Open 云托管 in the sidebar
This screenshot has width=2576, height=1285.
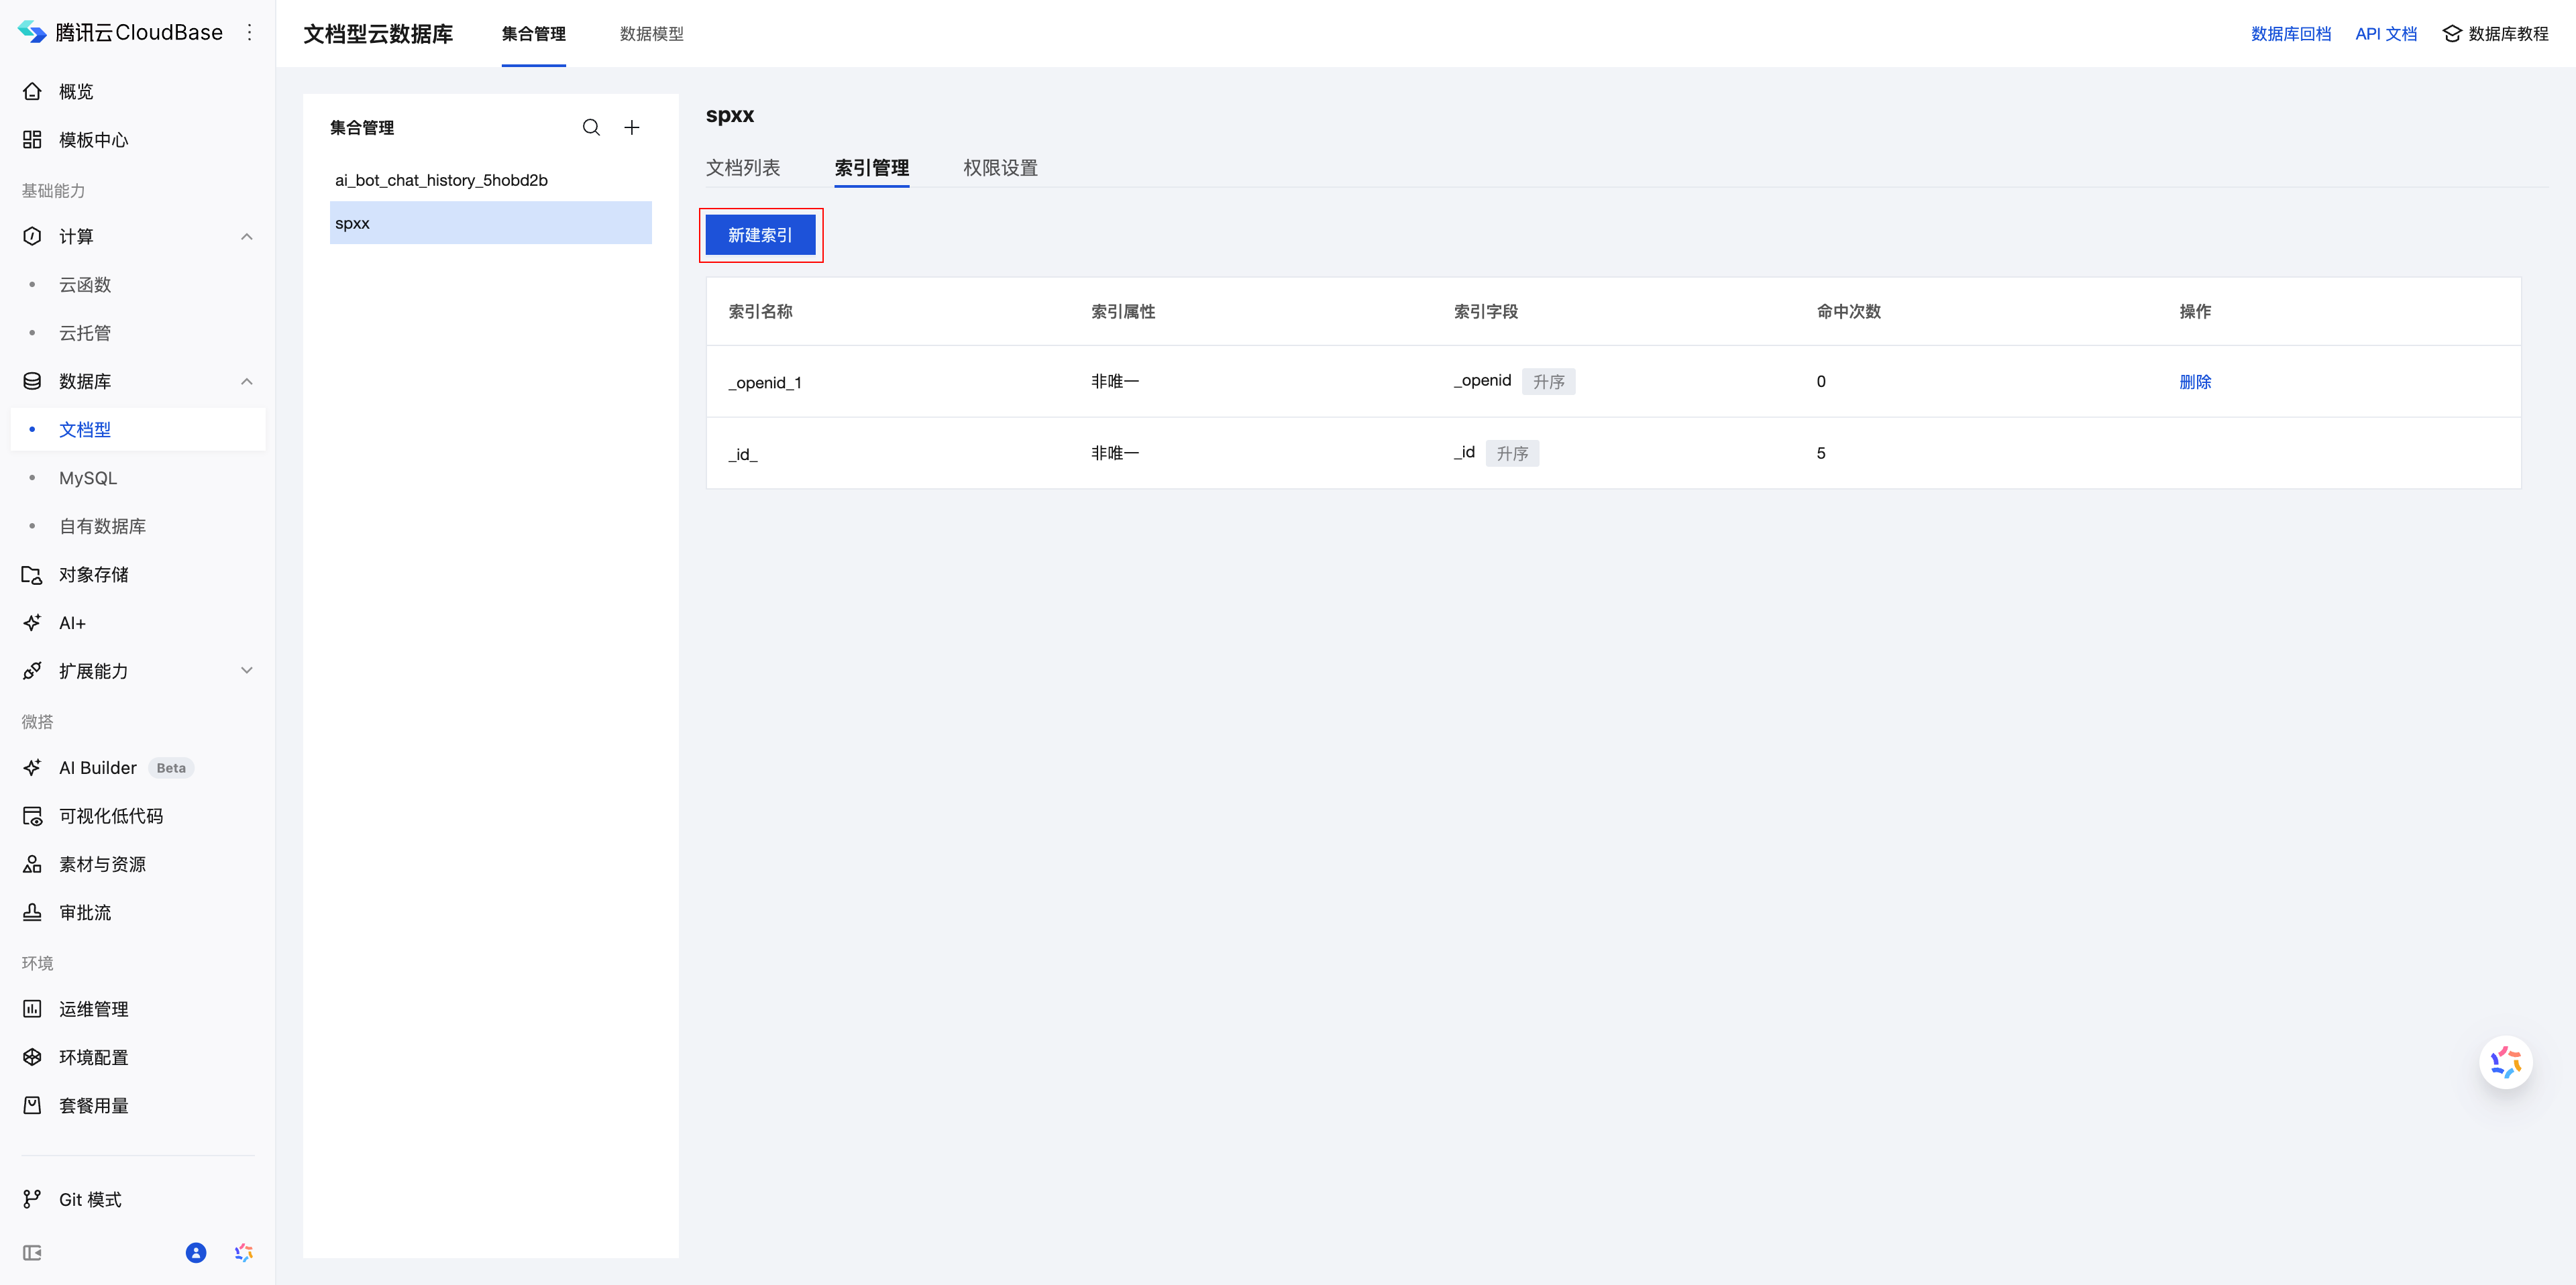coord(85,332)
